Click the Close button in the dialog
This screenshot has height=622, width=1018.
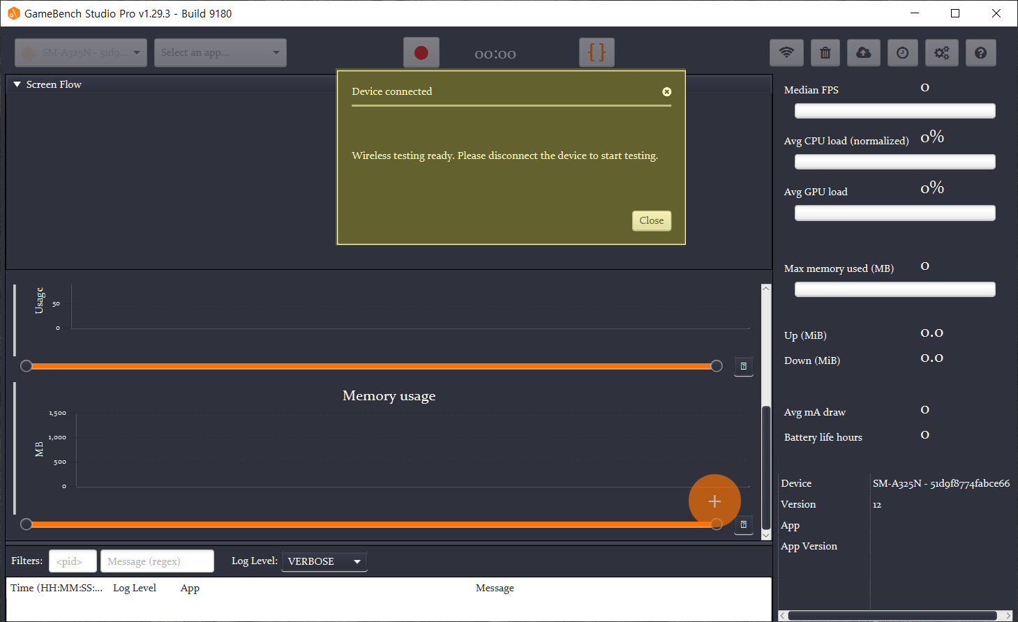pos(652,220)
